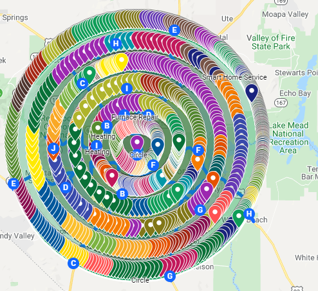Open the C marker beside the green pin
The image size is (318, 291).
click(x=82, y=84)
